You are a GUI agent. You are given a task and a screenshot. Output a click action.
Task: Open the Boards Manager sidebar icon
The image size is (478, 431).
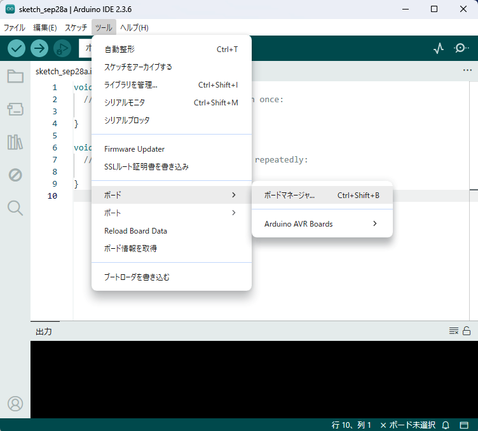pyautogui.click(x=15, y=110)
